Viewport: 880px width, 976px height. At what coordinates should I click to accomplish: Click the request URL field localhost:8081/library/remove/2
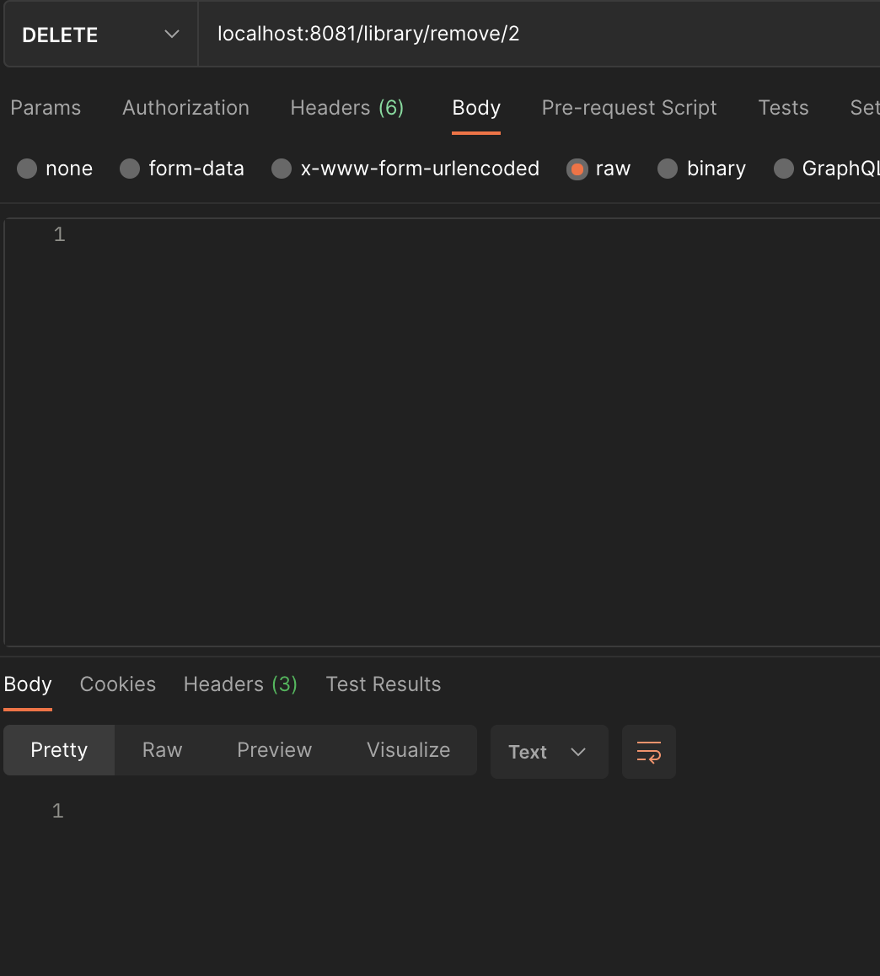[x=539, y=35]
